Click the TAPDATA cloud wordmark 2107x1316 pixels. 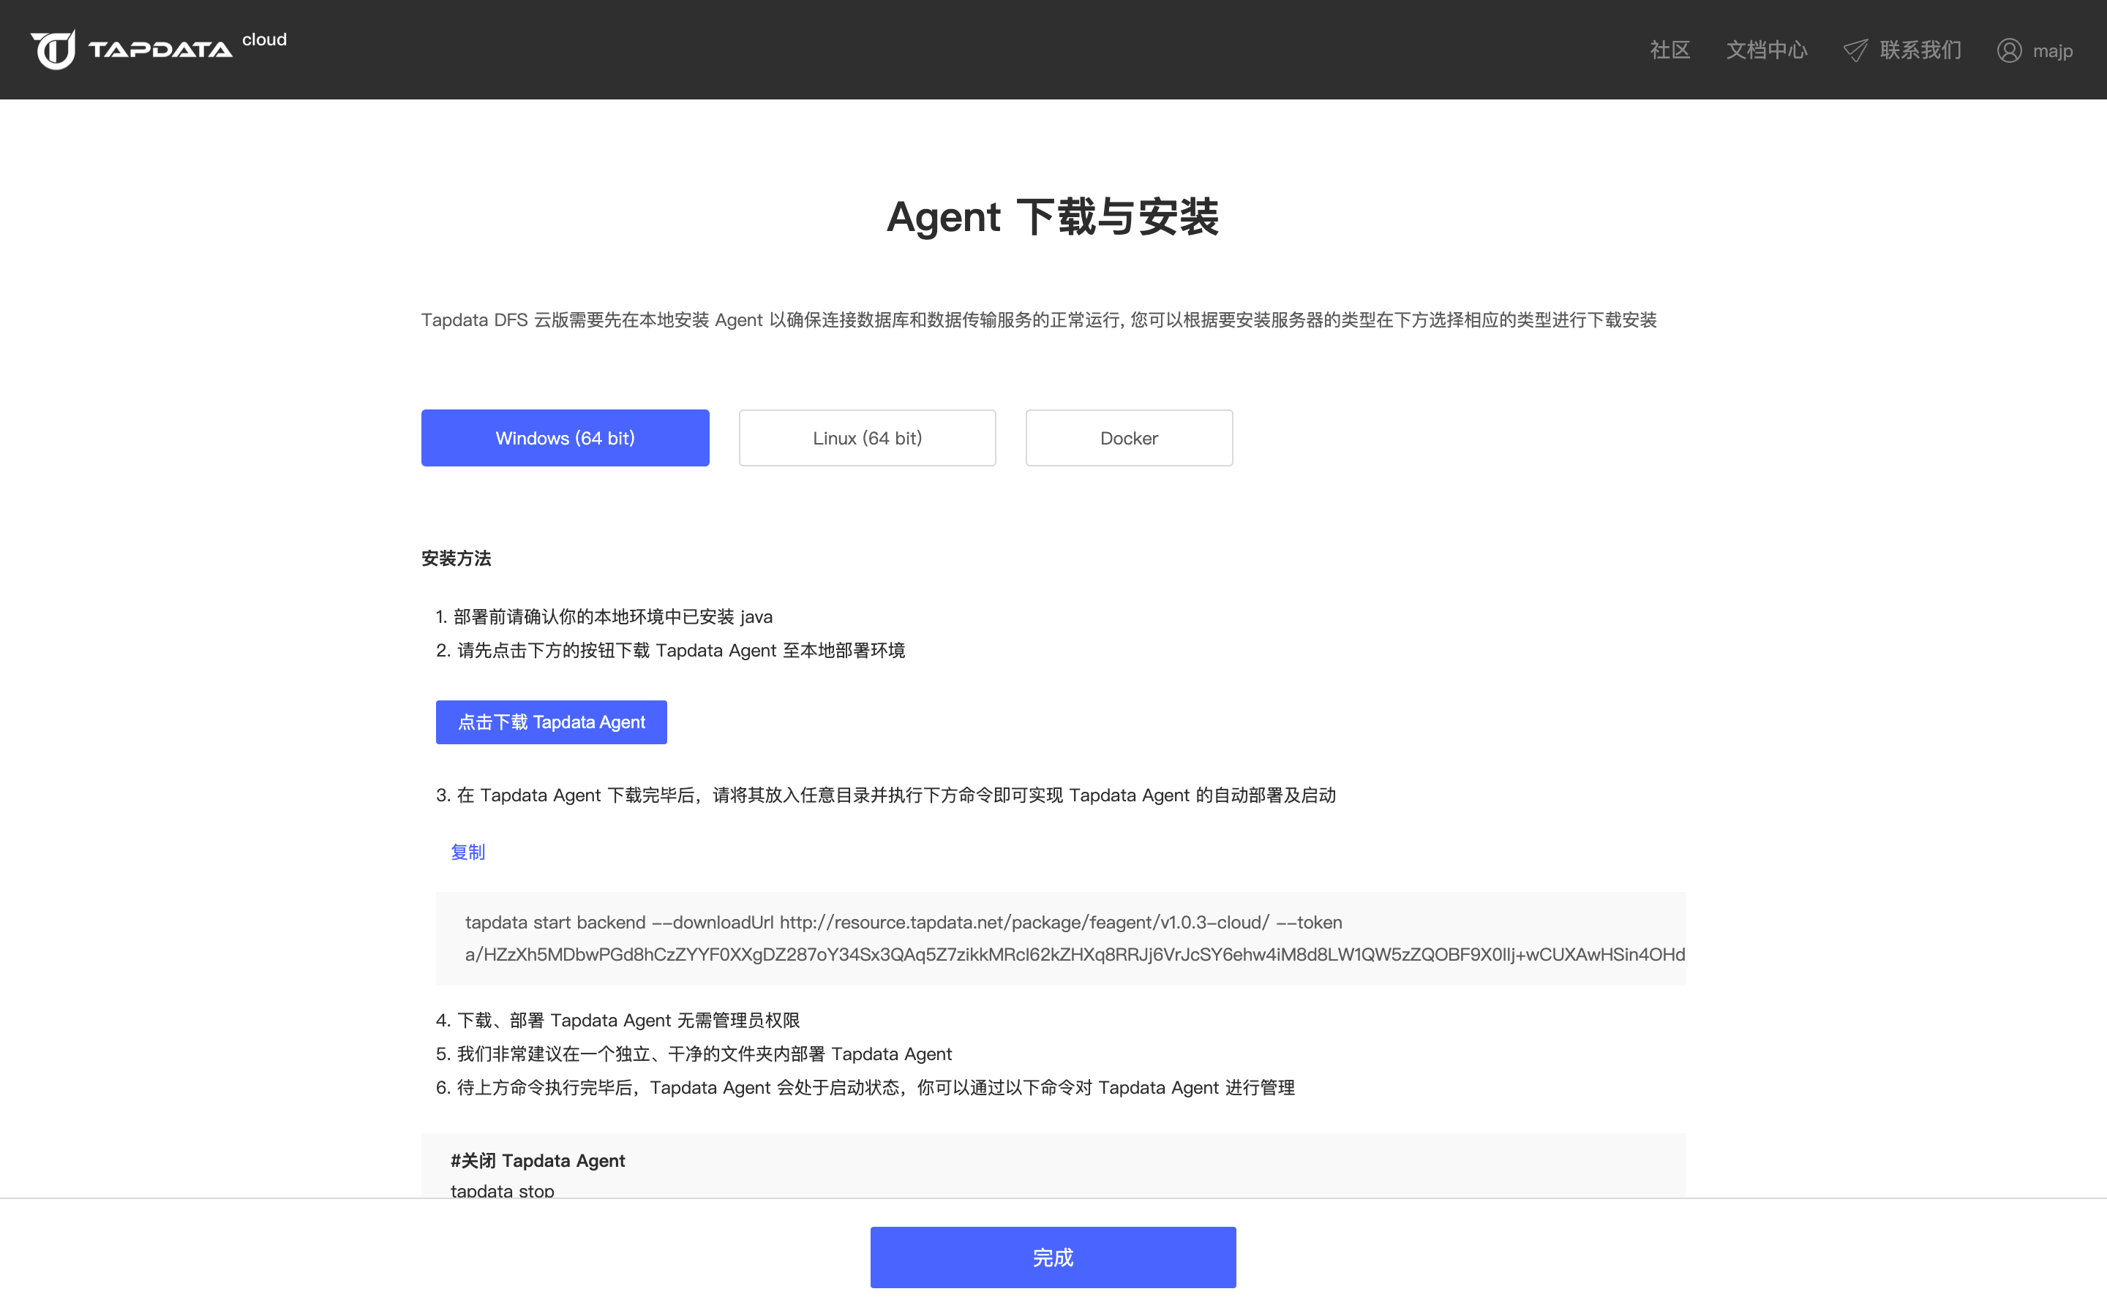coord(161,50)
